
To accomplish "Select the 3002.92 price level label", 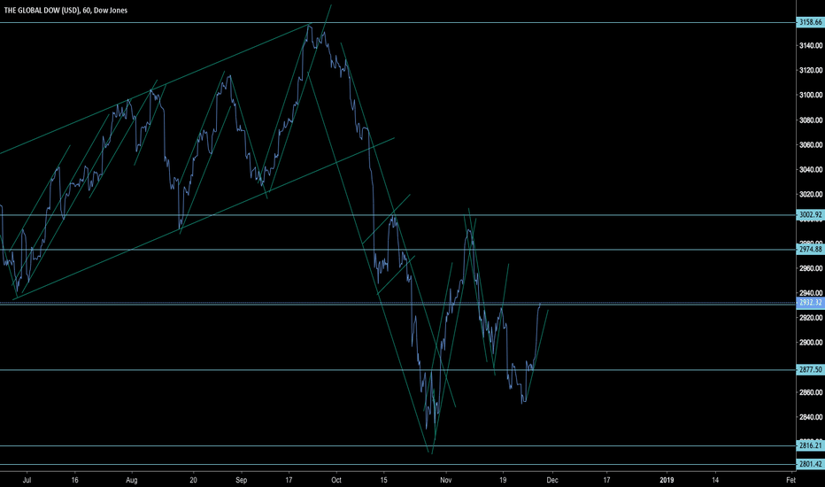I will click(x=810, y=215).
